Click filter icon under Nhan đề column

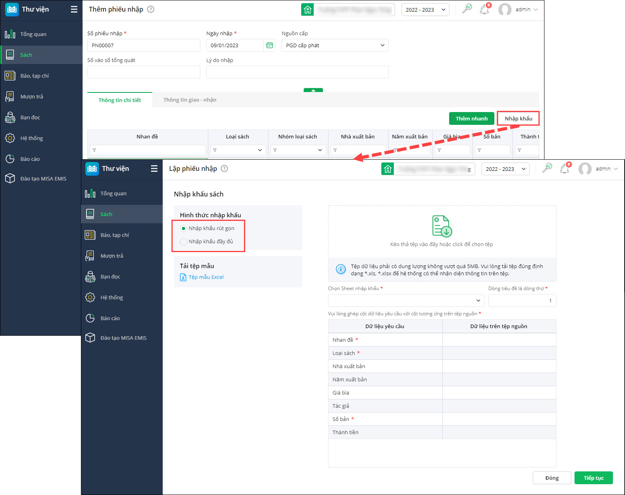click(x=94, y=150)
